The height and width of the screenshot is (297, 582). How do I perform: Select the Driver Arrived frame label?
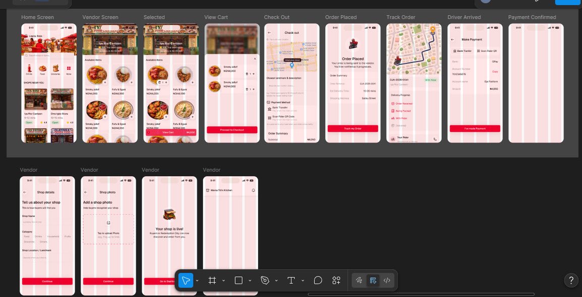[x=464, y=18]
